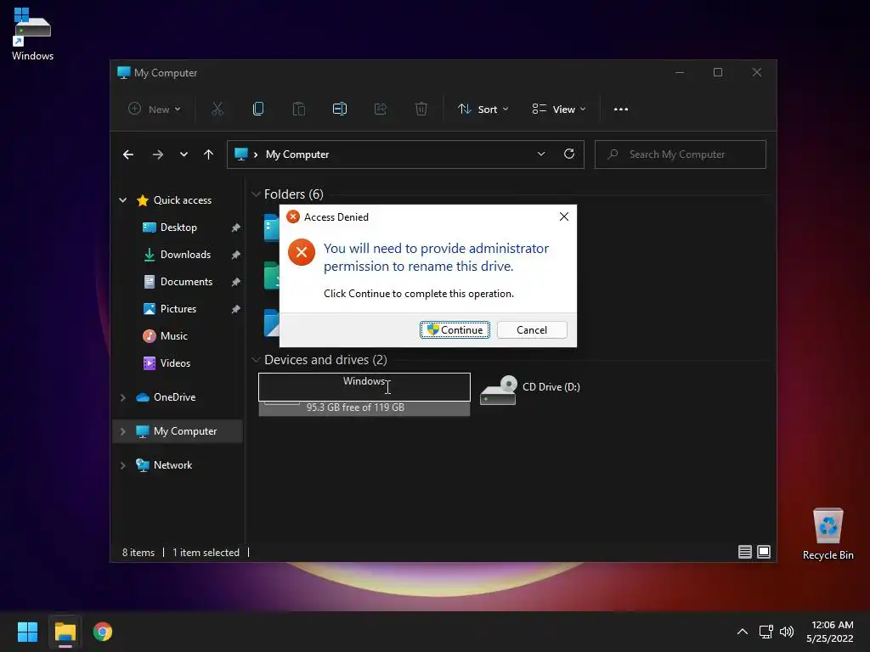Open the See more ellipsis menu

(621, 110)
